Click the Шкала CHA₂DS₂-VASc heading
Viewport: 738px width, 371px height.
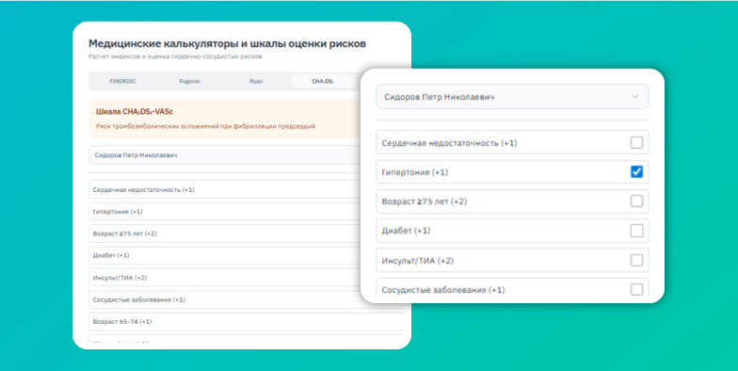(x=135, y=111)
